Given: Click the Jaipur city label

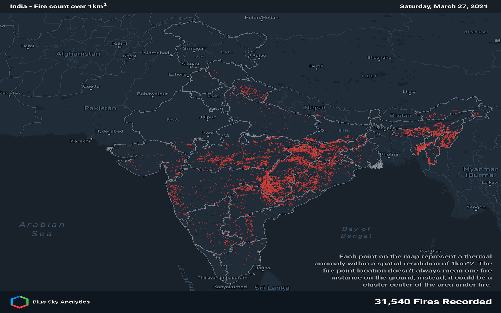Looking at the screenshot, I should [x=208, y=117].
